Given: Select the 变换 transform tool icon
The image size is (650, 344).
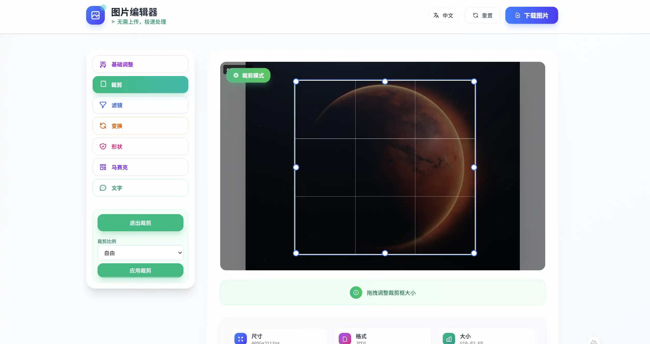Looking at the screenshot, I should 103,126.
